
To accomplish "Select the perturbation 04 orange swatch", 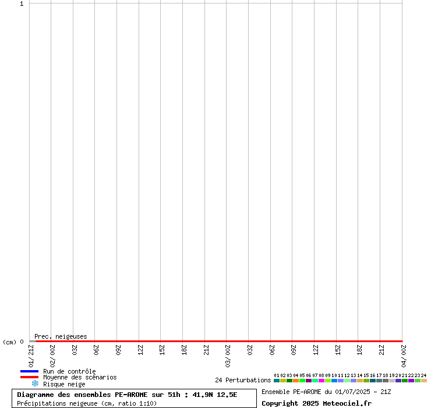I will (x=296, y=381).
